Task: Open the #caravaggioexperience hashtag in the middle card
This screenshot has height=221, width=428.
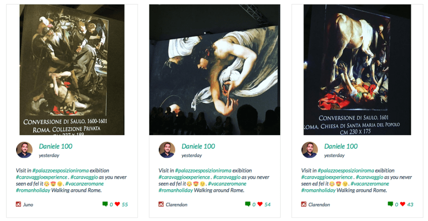Action: click(184, 177)
